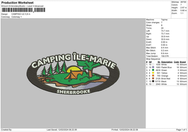Image resolution: width=188 pixels, height=132 pixels.
Task: Click the Total Bobbin value '159.57ft'
Action: 165,56
